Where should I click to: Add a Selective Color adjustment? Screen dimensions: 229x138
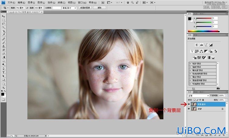pos(213,58)
